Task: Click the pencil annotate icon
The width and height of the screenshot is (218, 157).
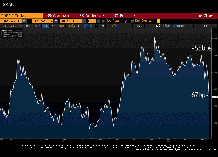Action: [126, 21]
